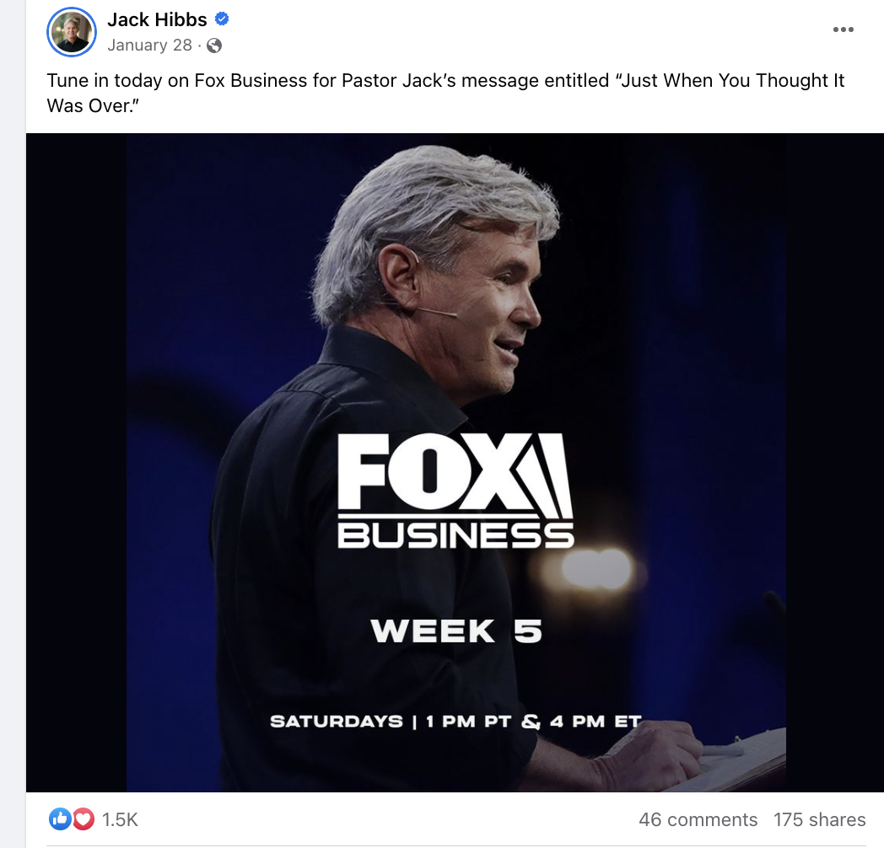Screen dimensions: 884x848
Task: Click the bright stage light in photo
Action: [595, 568]
